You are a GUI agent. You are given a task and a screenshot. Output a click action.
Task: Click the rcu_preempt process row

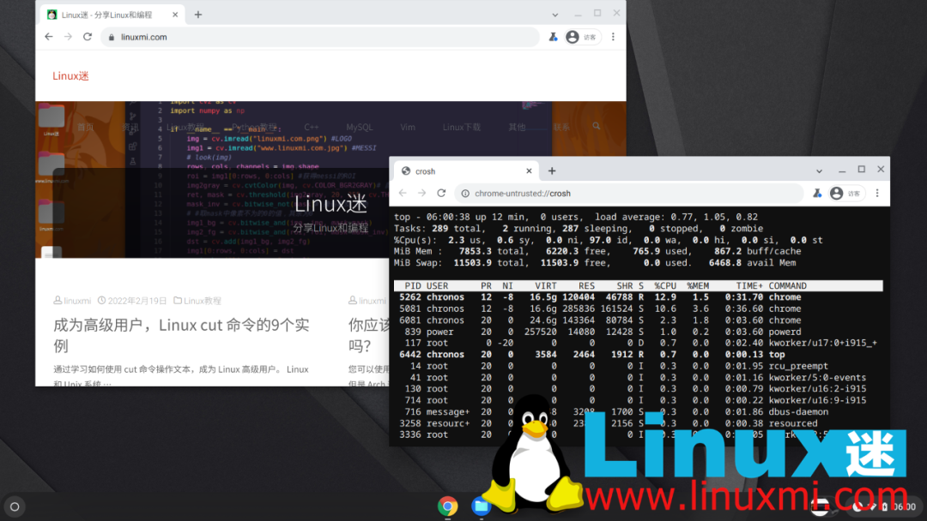pyautogui.click(x=639, y=366)
